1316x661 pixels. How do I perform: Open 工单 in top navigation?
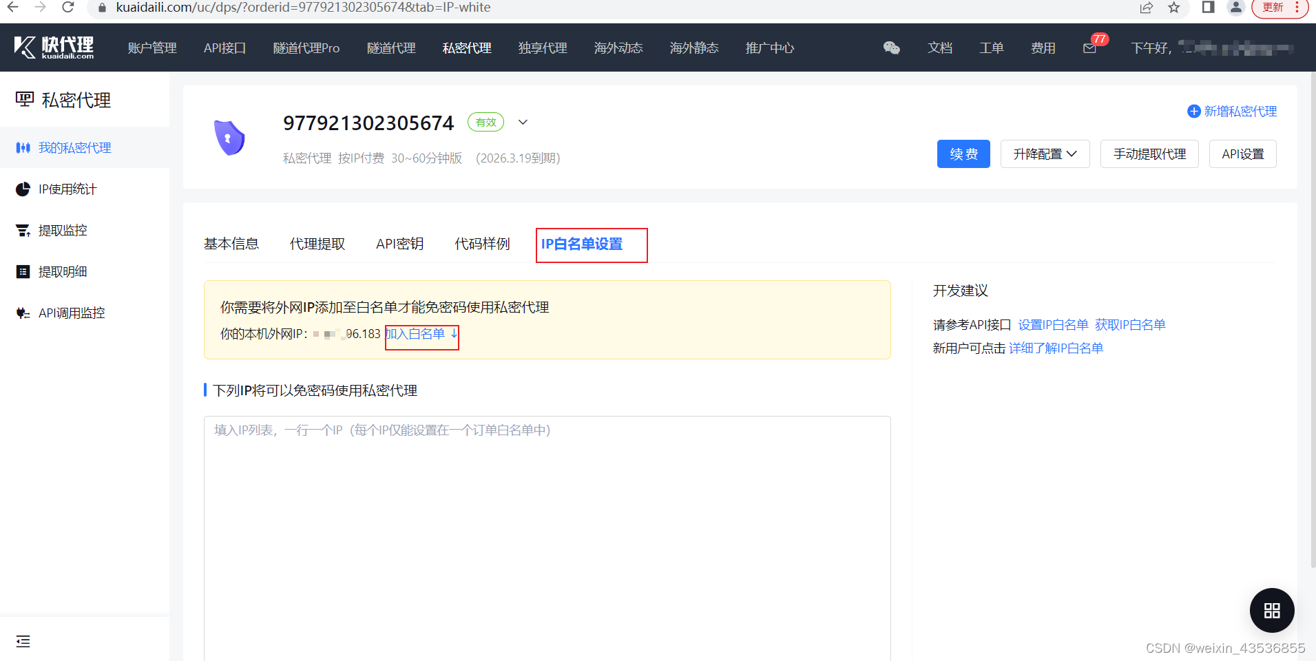(992, 48)
